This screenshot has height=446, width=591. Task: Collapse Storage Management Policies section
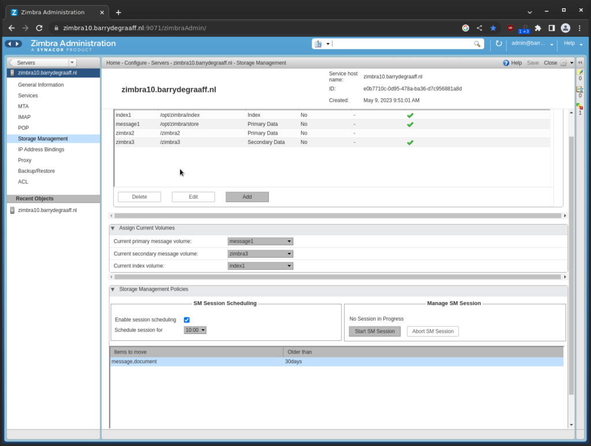point(113,289)
